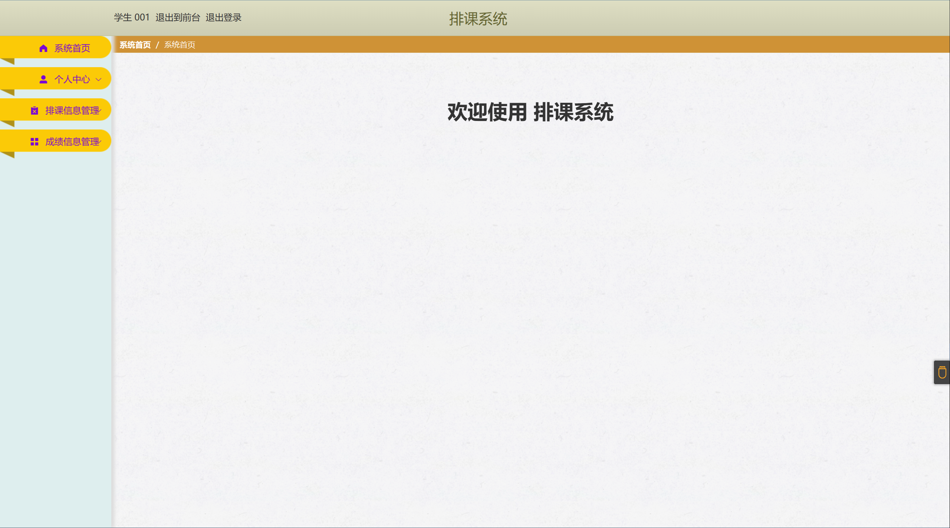Viewport: 950px width, 528px height.
Task: Click the grid icon beside 成绩信息管理
Action: pyautogui.click(x=34, y=142)
